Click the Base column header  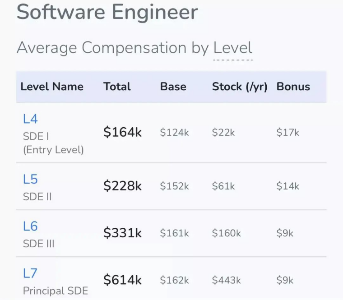coord(173,87)
